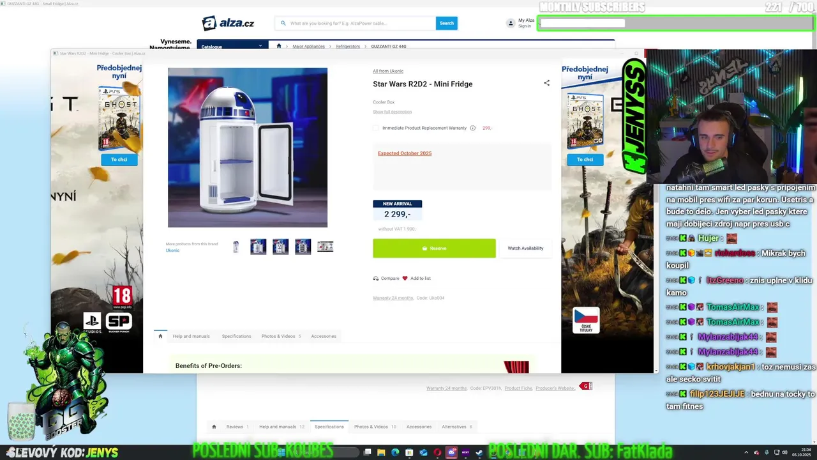Select the fourth product thumbnail
This screenshot has width=817, height=460.
[x=303, y=247]
